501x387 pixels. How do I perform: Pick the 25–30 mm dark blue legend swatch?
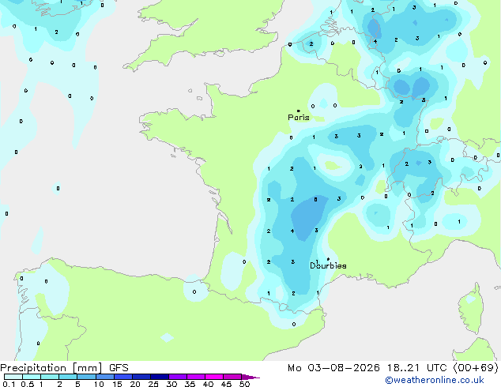click(x=160, y=377)
